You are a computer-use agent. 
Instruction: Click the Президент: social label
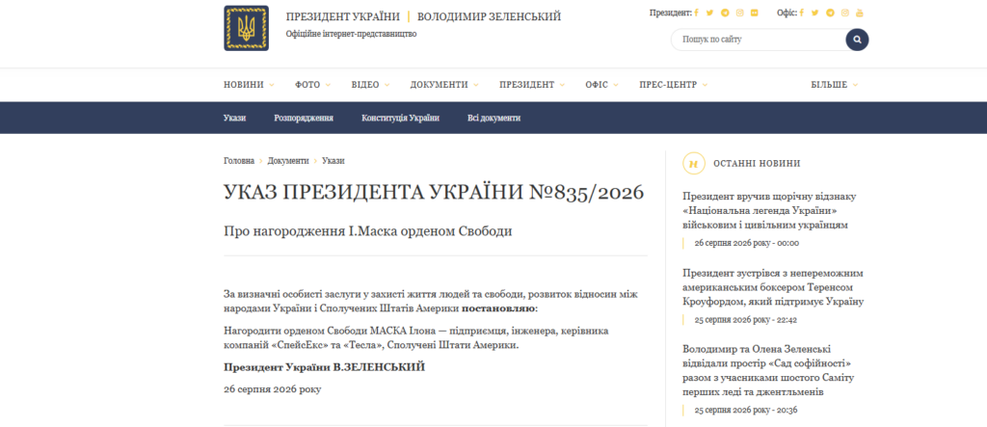click(x=671, y=13)
